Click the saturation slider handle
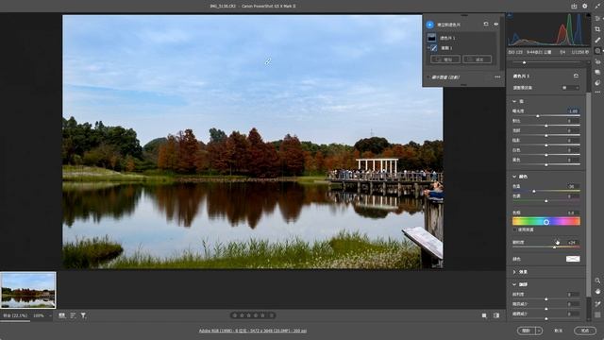The image size is (604, 340). 554,247
